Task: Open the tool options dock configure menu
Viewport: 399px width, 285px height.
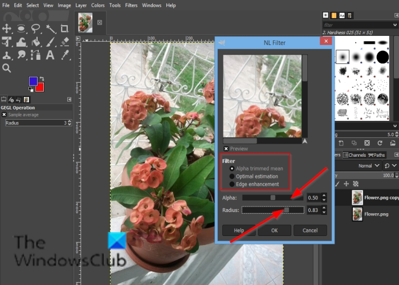Action: [69, 100]
